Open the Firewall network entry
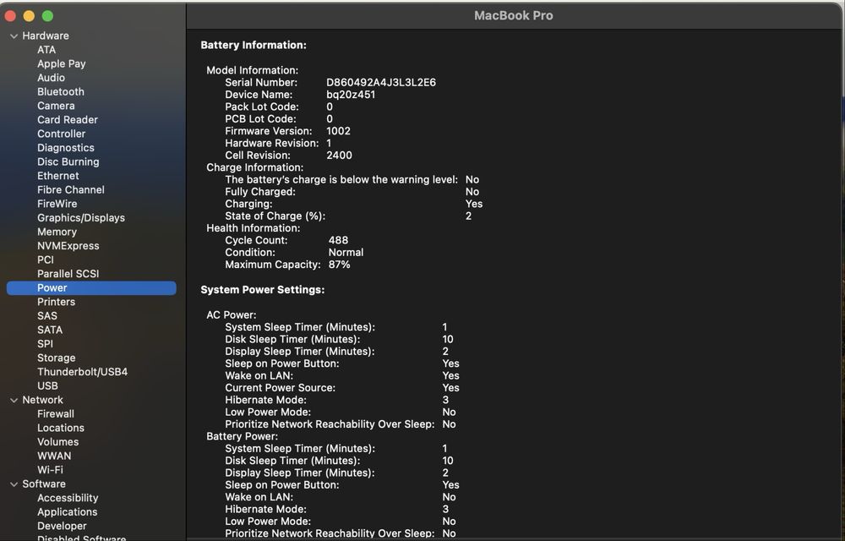The width and height of the screenshot is (845, 541). 56,414
